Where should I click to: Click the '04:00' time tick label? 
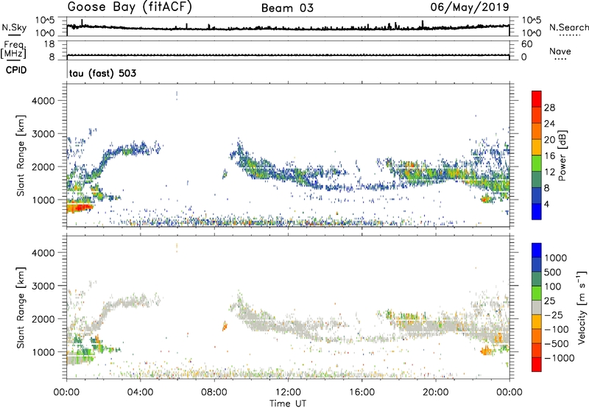click(x=140, y=393)
